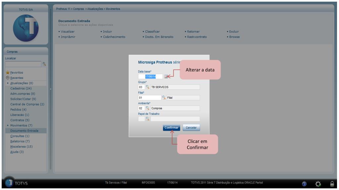Click the padlock icon in the bottom bar
The width and height of the screenshot is (339, 190).
[332, 184]
